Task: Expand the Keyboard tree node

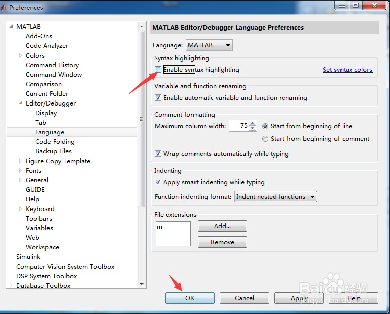Action: pyautogui.click(x=20, y=209)
